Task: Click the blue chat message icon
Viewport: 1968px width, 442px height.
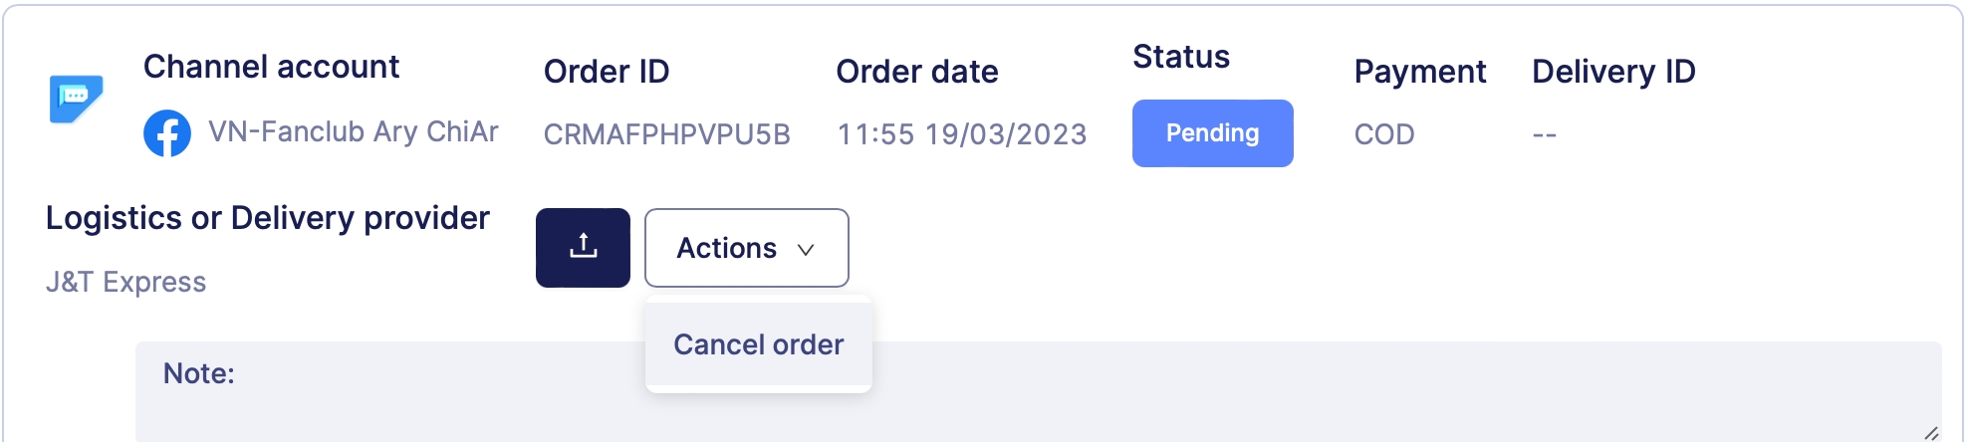Action: tap(76, 99)
